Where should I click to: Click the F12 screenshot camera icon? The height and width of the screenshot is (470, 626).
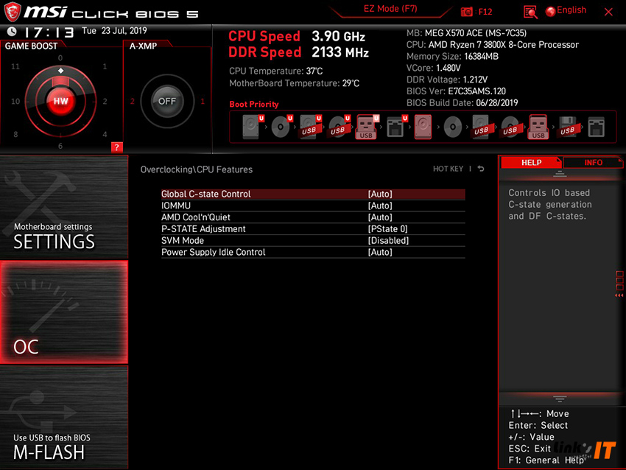click(x=466, y=12)
